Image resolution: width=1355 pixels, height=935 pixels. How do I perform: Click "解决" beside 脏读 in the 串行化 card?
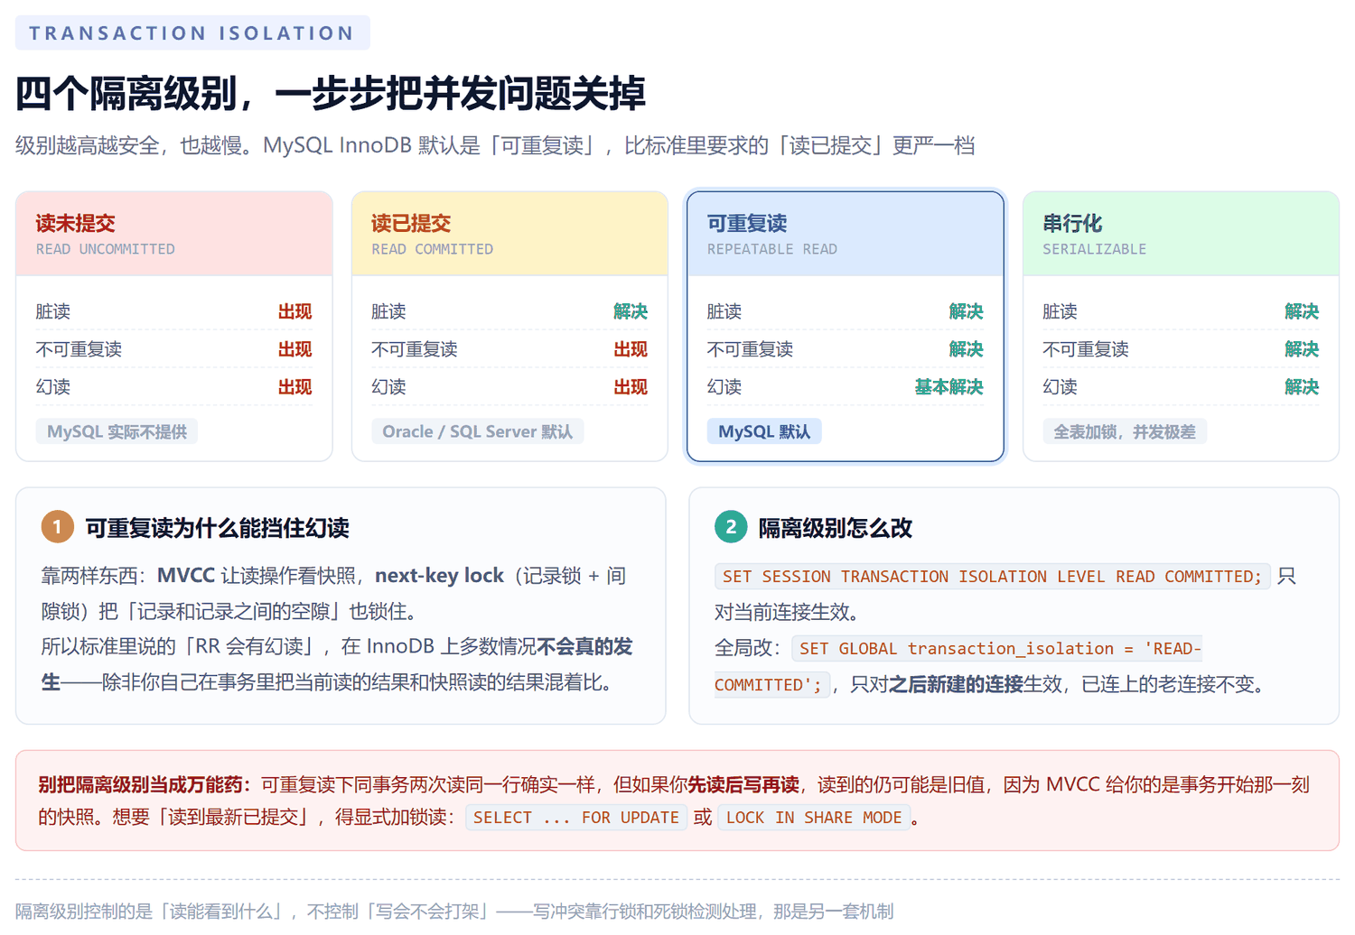[x=1302, y=311]
